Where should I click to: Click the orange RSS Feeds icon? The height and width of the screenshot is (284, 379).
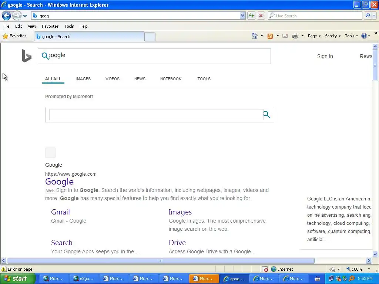[270, 36]
